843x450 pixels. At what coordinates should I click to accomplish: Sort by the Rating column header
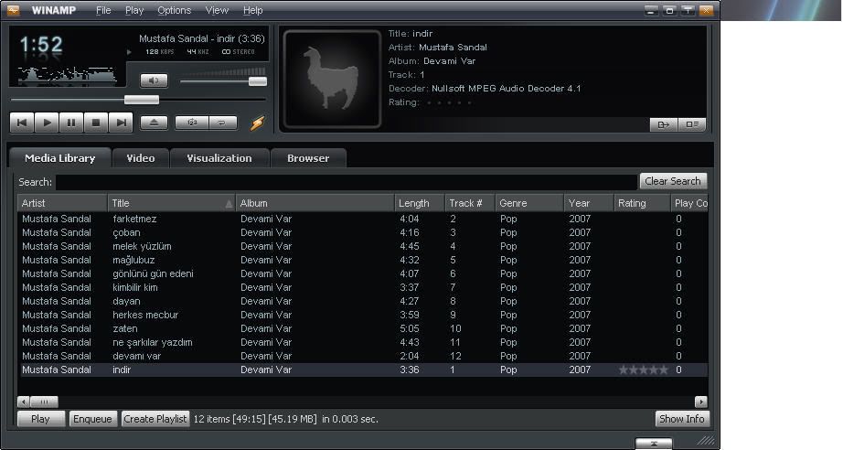[x=642, y=203]
